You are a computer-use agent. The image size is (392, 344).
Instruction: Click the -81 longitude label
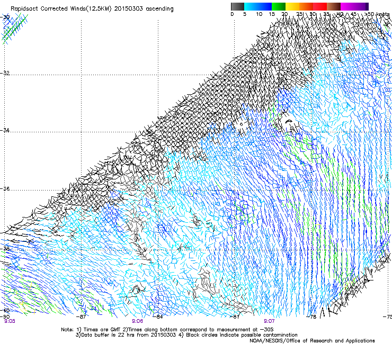pyautogui.click(x=234, y=317)
